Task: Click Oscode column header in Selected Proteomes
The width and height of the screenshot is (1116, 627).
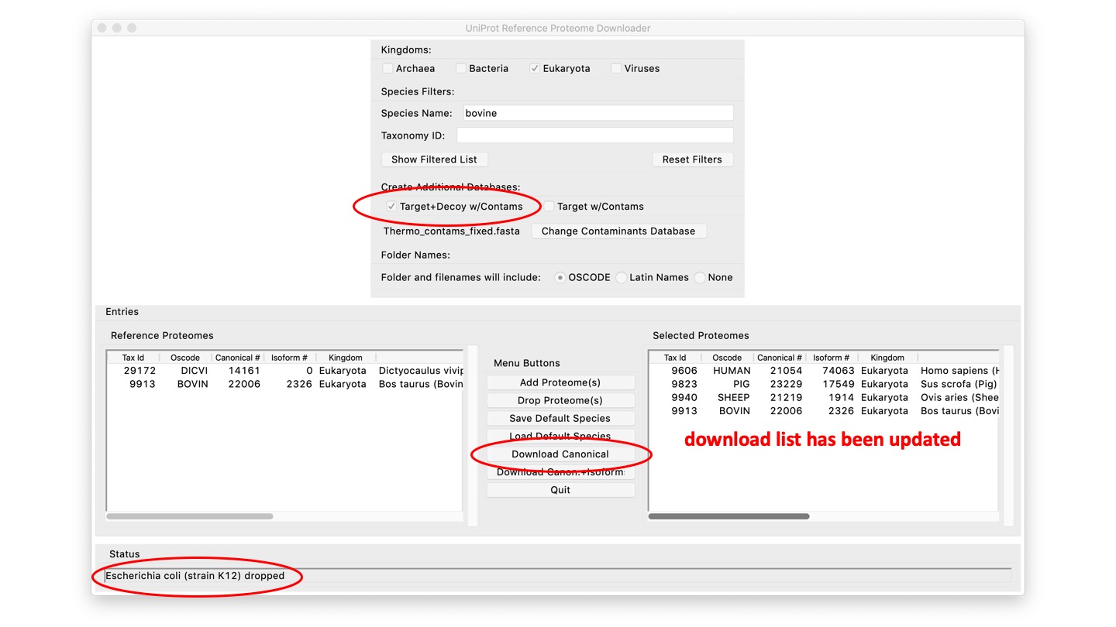Action: pos(727,358)
